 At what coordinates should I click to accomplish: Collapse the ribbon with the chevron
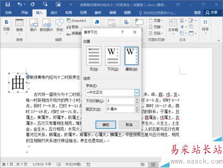click(219, 40)
